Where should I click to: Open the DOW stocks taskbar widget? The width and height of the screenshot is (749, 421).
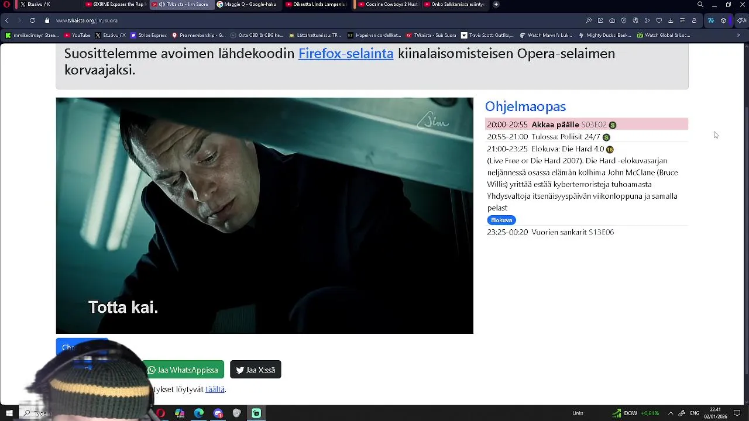coord(635,413)
